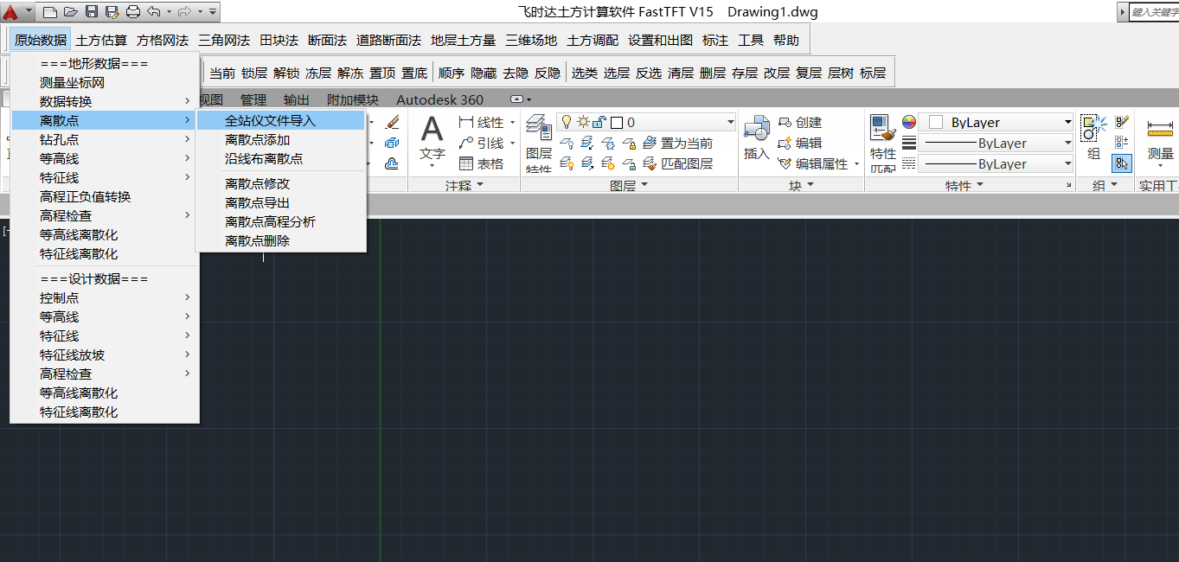
Task: Toggle the layer padlock lock icon
Action: coord(598,122)
